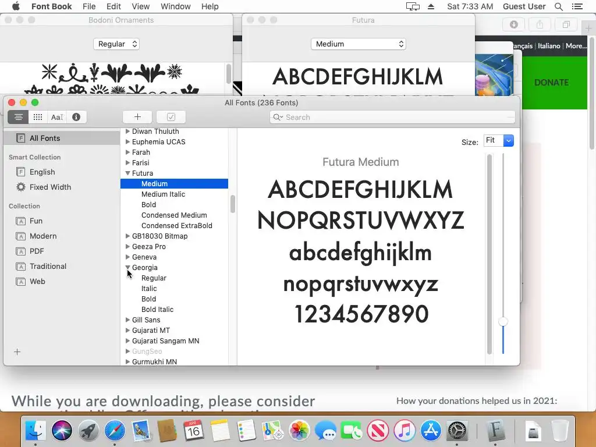Screen dimensions: 596x447
Task: Expand the Farah font family
Action: (127, 152)
